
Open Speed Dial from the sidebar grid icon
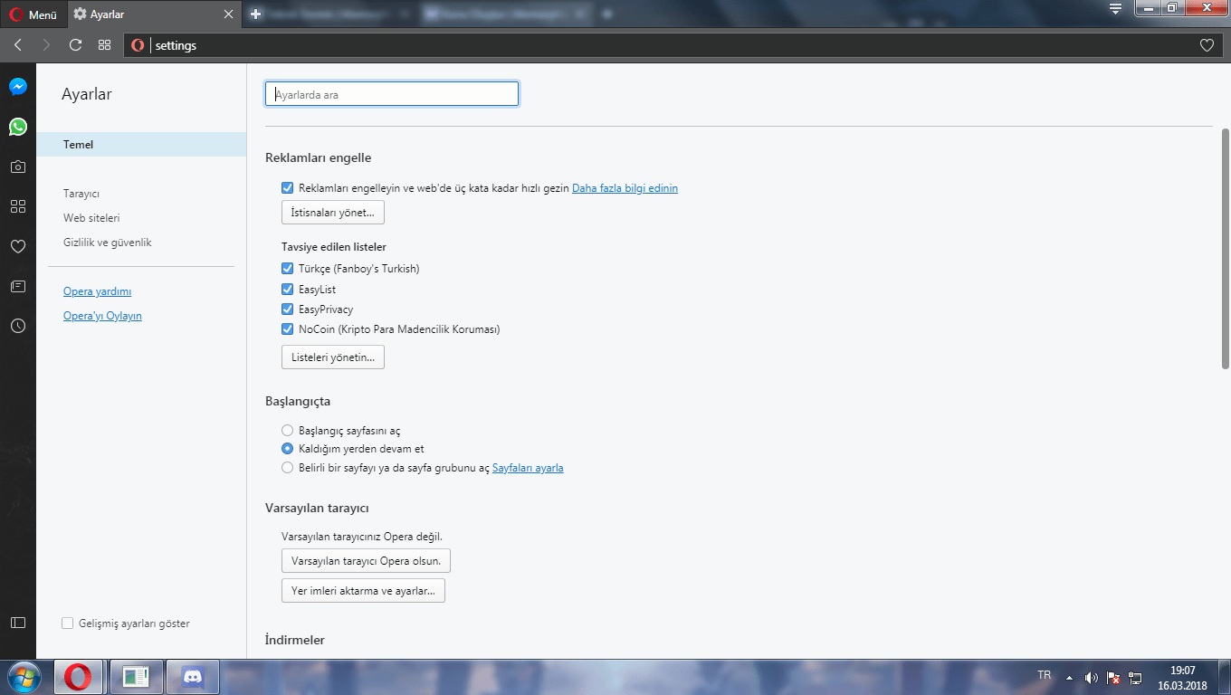click(x=18, y=206)
